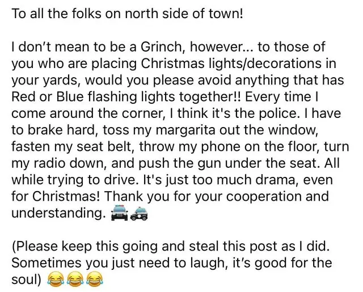Click the text "(Please keep this going"
363x292 pixels.
tap(74, 247)
